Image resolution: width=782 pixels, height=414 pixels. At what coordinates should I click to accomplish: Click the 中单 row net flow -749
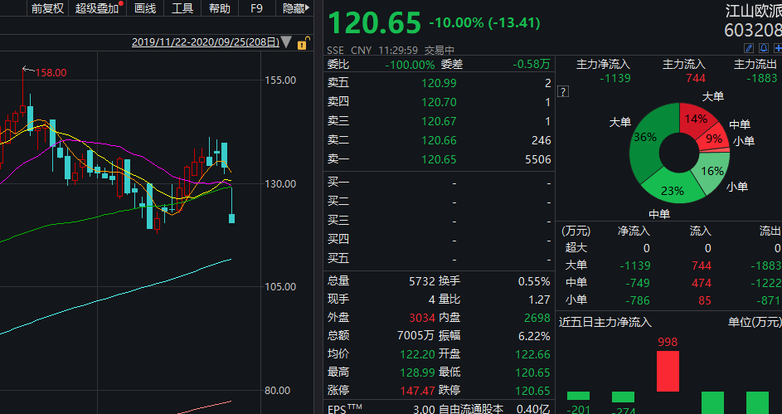[x=638, y=283]
